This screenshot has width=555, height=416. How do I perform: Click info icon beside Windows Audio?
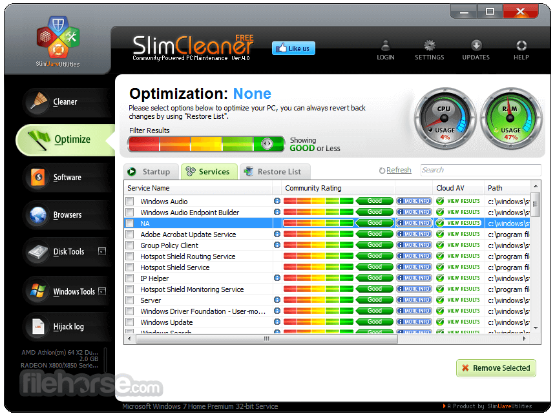277,201
